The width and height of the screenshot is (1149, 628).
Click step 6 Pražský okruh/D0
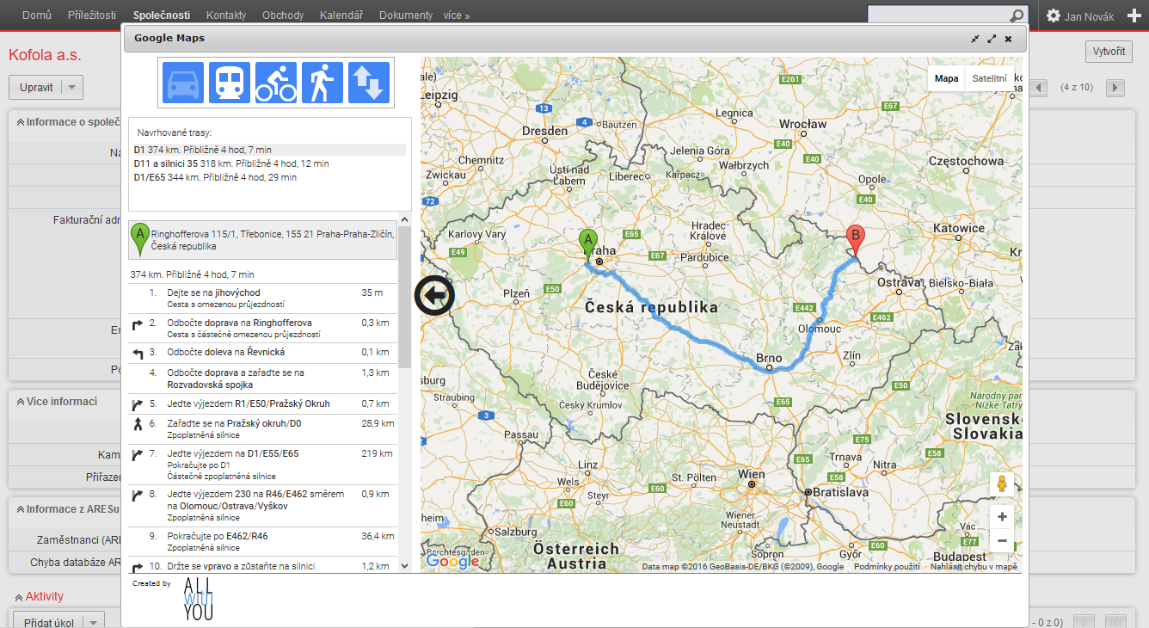pyautogui.click(x=263, y=428)
